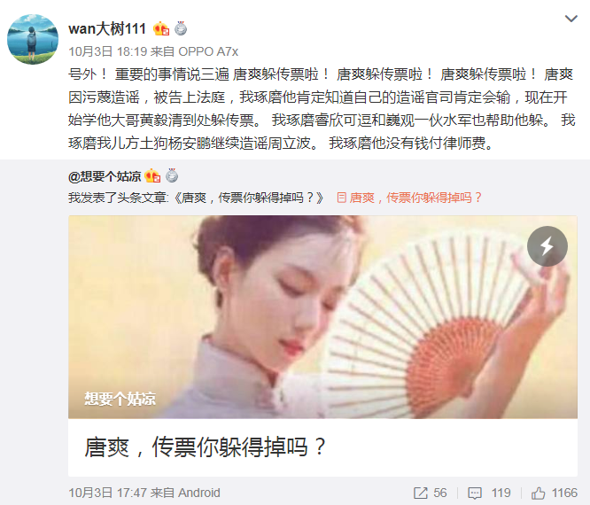Open article title 唐爽，传票你躲得掉吗？
The height and width of the screenshot is (505, 590).
tap(206, 447)
